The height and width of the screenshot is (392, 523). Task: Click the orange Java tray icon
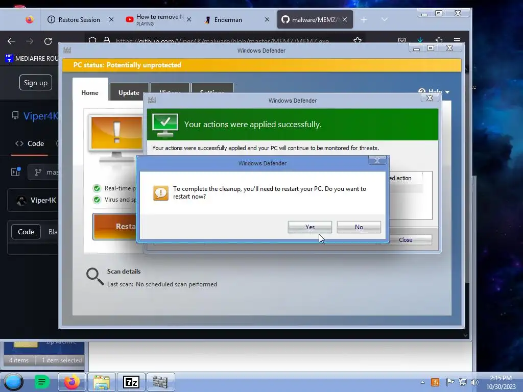coord(435,382)
